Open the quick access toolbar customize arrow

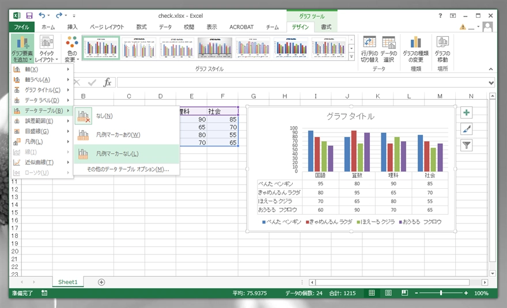click(x=74, y=16)
